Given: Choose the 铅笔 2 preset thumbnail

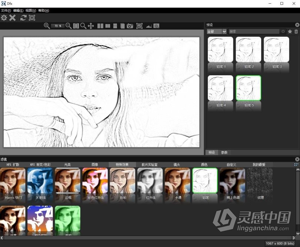Looking at the screenshot, I should tap(249, 49).
